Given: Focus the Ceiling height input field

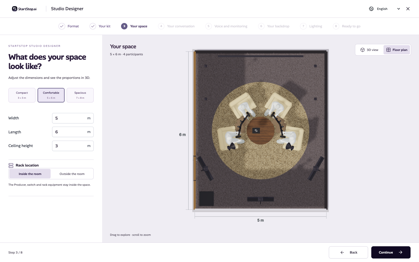Looking at the screenshot, I should click(x=73, y=146).
